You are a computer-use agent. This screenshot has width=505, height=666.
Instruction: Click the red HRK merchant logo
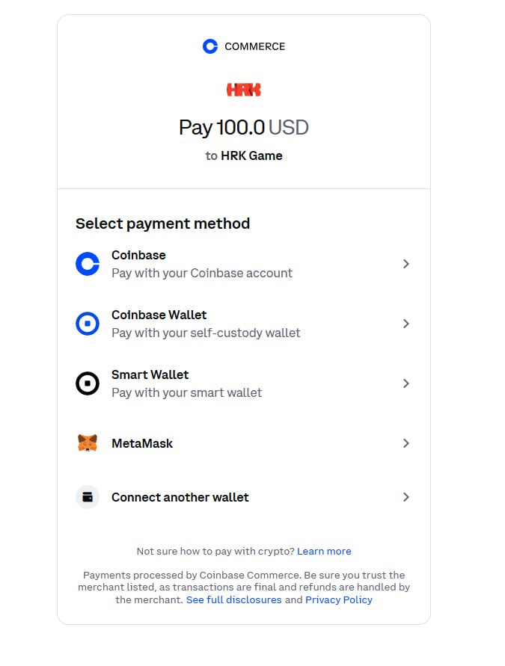[244, 90]
